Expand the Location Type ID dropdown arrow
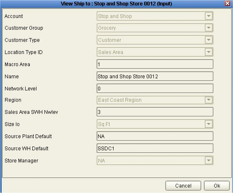This screenshot has height=193, width=233. tap(208, 52)
